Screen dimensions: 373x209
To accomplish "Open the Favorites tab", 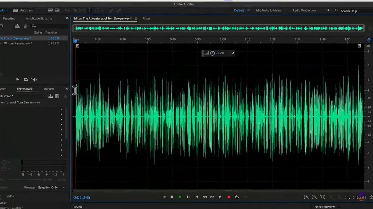I will tap(9, 19).
